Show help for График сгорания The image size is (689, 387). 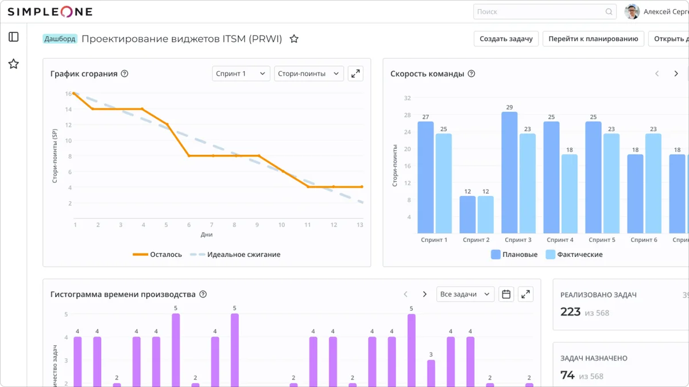click(x=125, y=74)
